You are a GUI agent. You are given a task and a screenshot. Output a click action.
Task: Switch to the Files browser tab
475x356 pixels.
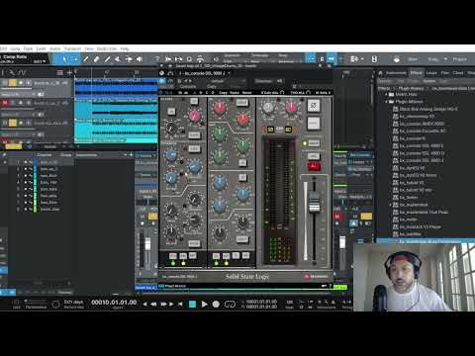tap(445, 73)
